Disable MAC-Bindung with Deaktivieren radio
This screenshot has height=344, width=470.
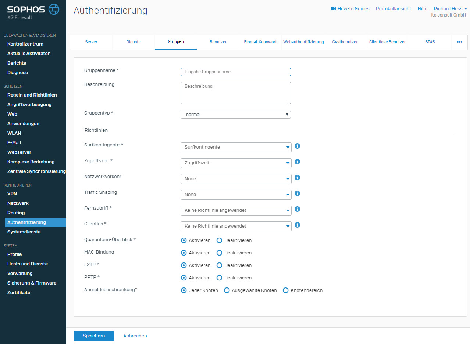220,253
